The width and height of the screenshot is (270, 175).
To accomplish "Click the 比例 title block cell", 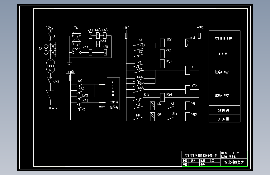I will (x=203, y=161).
